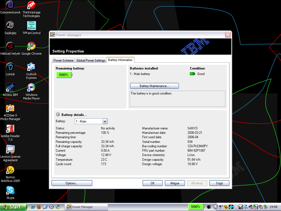
Task: Click the Power Manager taskbar button
Action: [86, 207]
